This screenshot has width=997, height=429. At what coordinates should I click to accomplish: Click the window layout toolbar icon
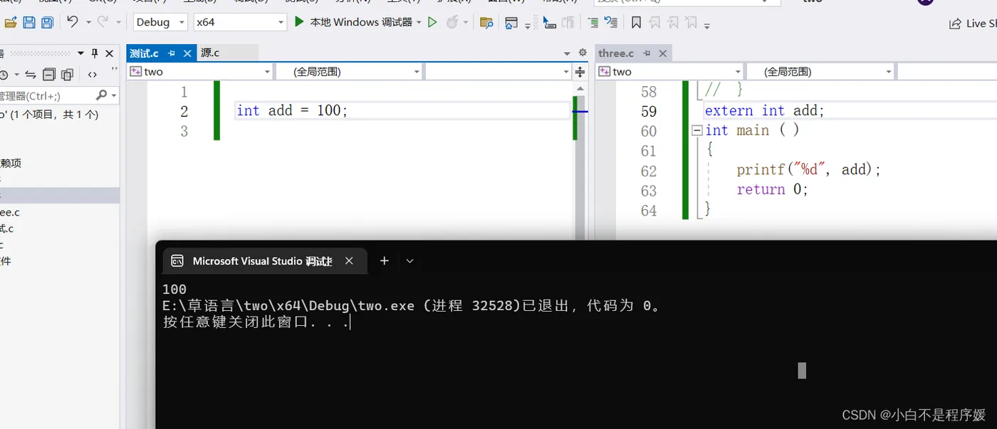pos(511,23)
